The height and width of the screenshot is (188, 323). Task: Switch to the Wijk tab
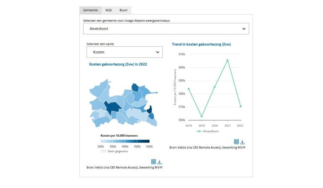109,10
